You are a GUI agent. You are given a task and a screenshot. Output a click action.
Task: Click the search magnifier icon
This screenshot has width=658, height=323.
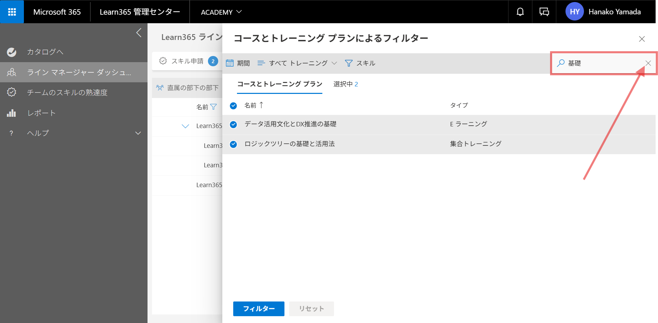point(561,63)
